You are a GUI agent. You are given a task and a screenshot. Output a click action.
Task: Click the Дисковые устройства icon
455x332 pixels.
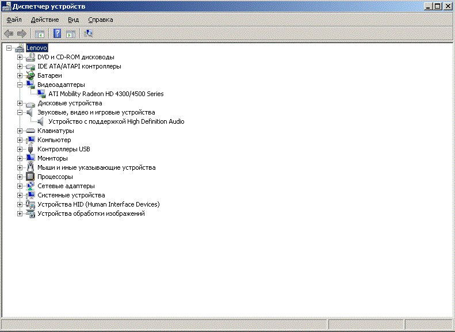point(30,104)
